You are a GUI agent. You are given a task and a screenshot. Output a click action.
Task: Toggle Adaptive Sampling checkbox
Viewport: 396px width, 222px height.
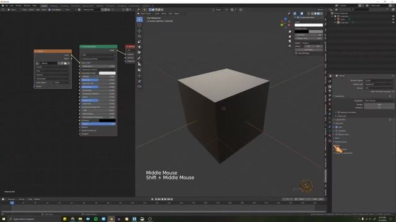tap(339, 112)
